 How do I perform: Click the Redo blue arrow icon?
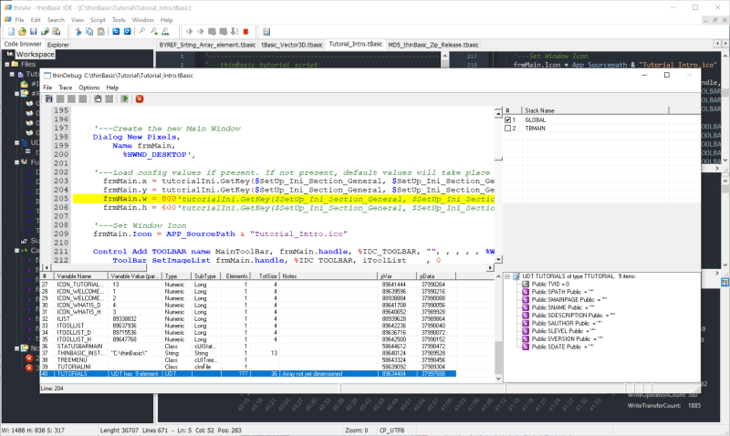127,32
